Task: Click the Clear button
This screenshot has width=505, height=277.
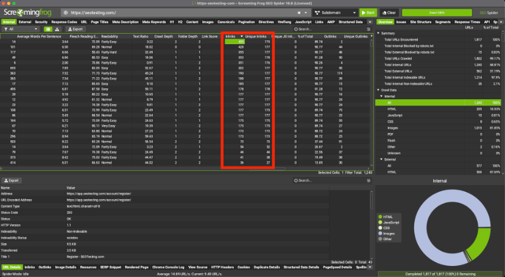Action: [388, 12]
